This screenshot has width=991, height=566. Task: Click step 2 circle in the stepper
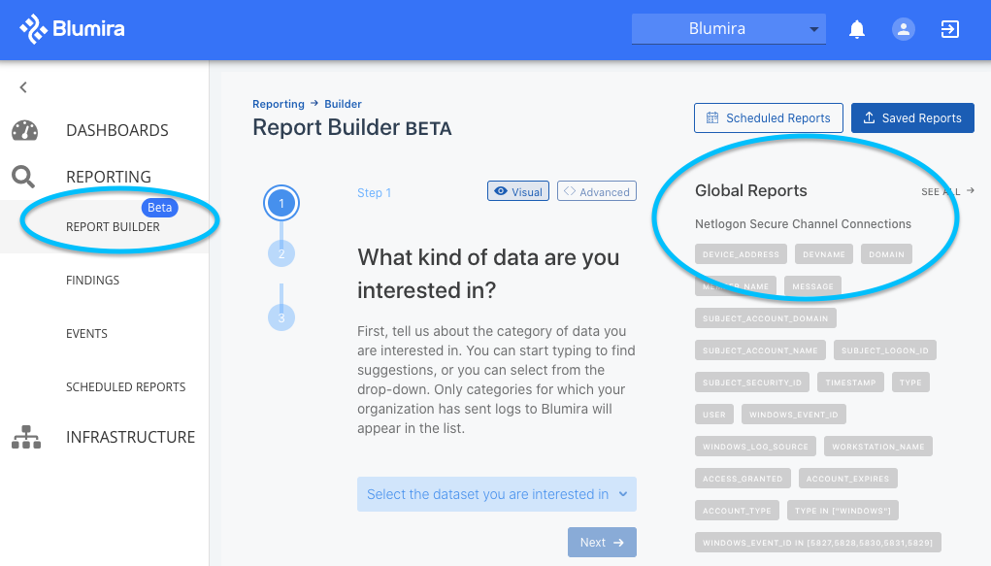pyautogui.click(x=281, y=254)
